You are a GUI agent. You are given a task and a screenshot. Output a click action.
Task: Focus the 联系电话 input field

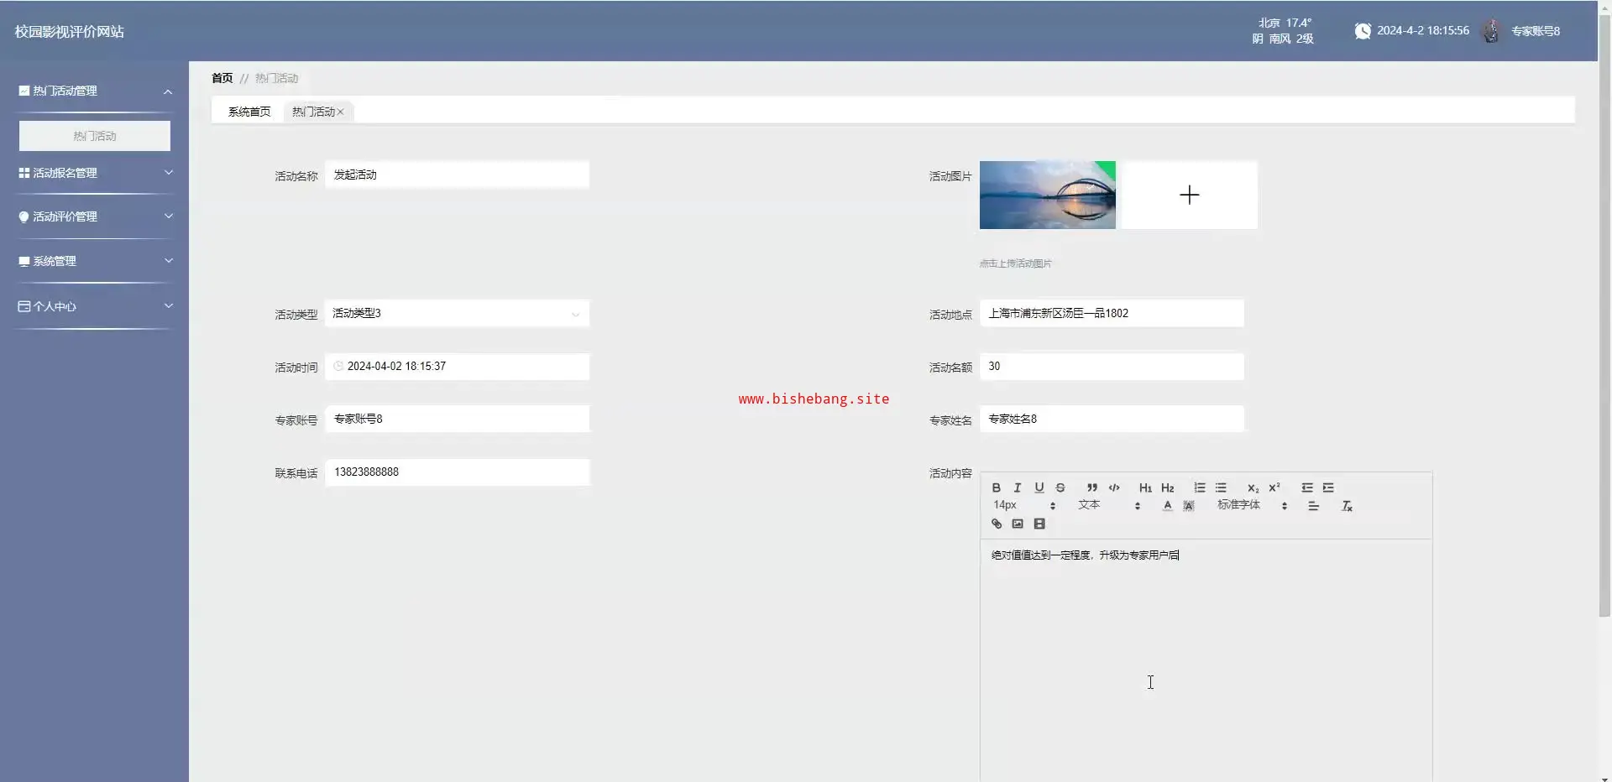(x=457, y=472)
